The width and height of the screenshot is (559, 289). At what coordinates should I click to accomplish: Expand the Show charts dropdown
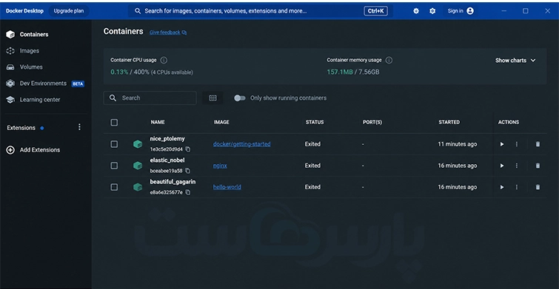click(515, 61)
